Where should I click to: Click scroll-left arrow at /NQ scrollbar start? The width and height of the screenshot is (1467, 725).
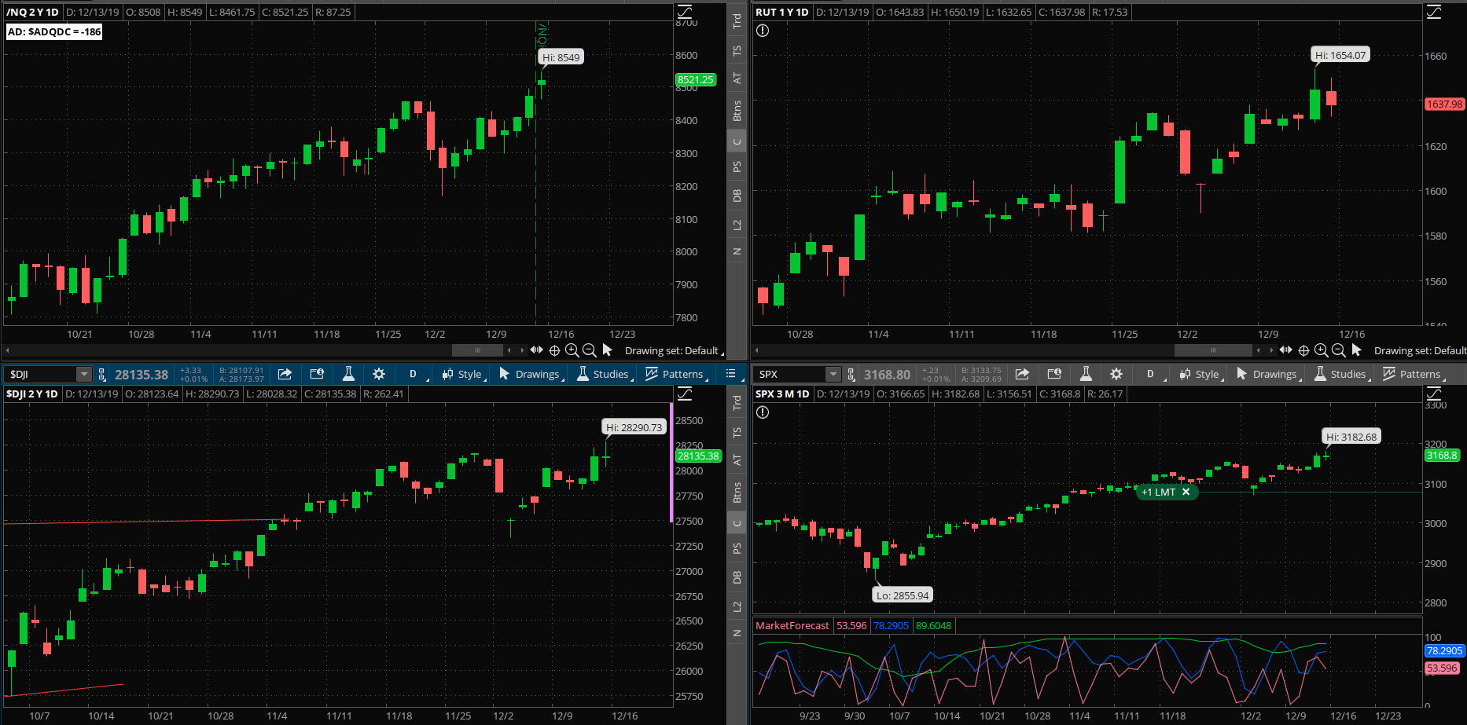tap(8, 350)
